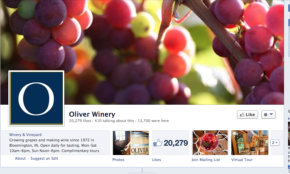Open the Virtual Tour thumbnail
This screenshot has width=290, height=174.
[250, 143]
